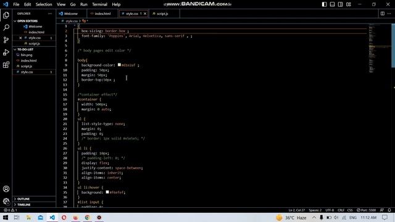Select Welcome in Open Editors

[35, 27]
